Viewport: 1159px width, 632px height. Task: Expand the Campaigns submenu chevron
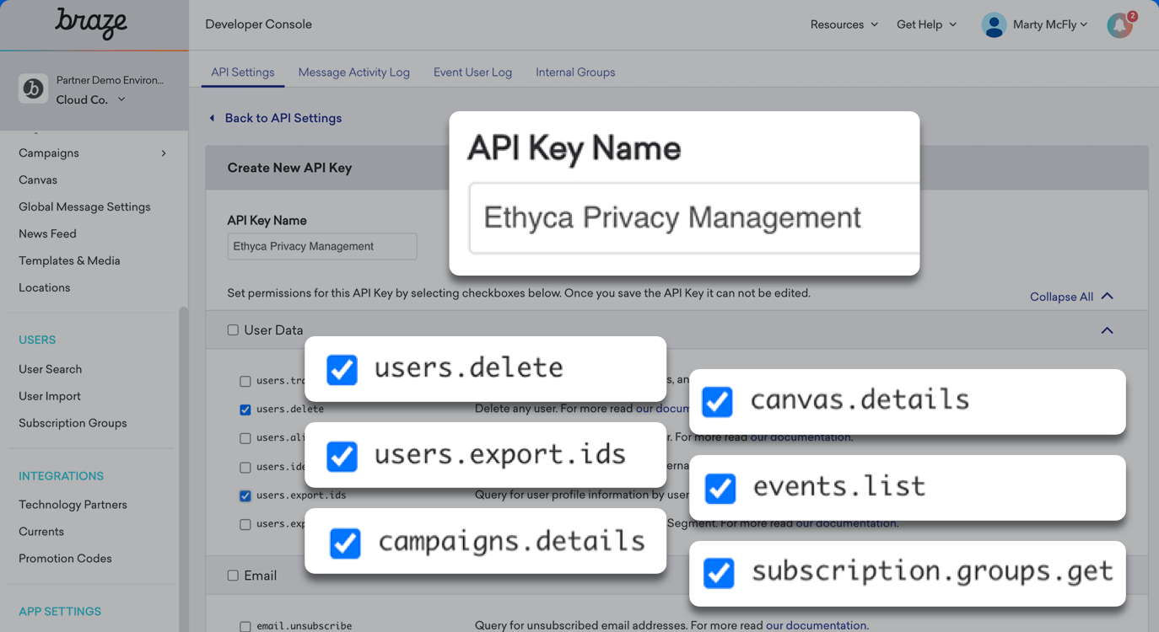164,153
